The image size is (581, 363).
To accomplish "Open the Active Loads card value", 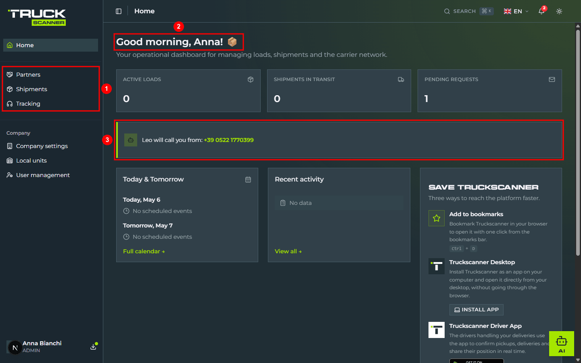I will point(126,99).
